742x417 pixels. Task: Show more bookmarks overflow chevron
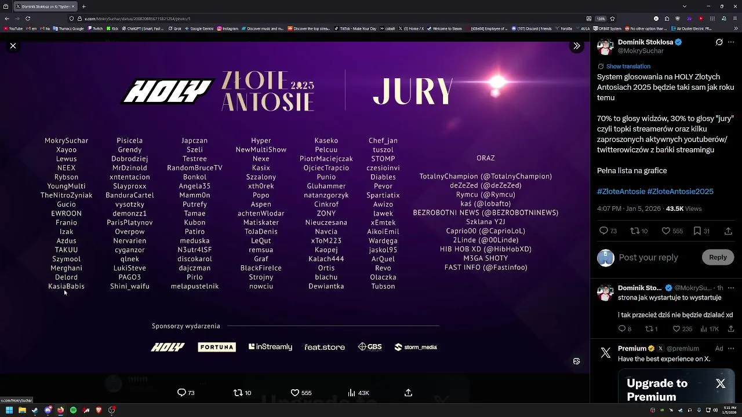pyautogui.click(x=736, y=28)
